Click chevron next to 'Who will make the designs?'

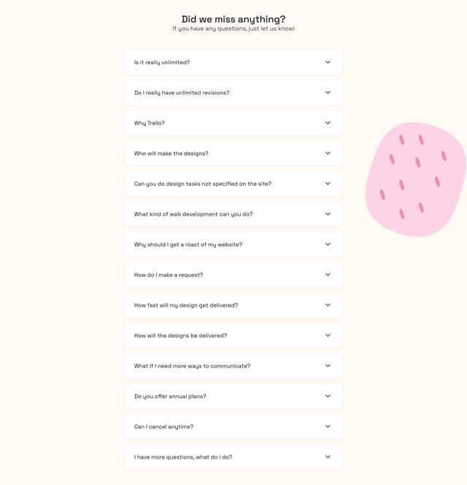[328, 154]
